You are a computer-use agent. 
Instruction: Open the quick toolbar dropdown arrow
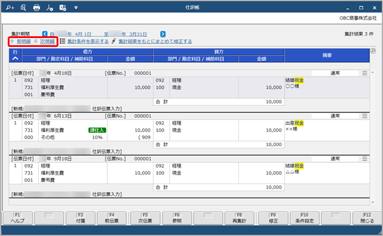pyautogui.click(x=76, y=8)
